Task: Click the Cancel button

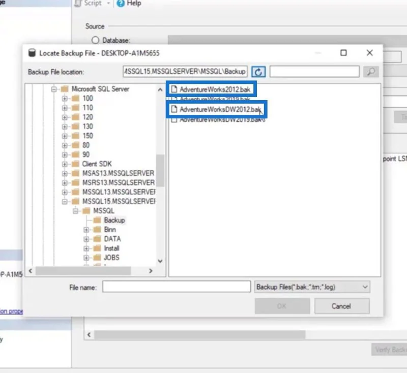Action: pos(342,306)
